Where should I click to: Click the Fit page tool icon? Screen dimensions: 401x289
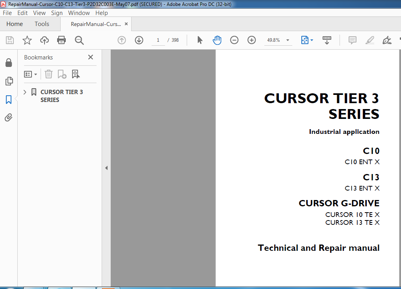(305, 40)
